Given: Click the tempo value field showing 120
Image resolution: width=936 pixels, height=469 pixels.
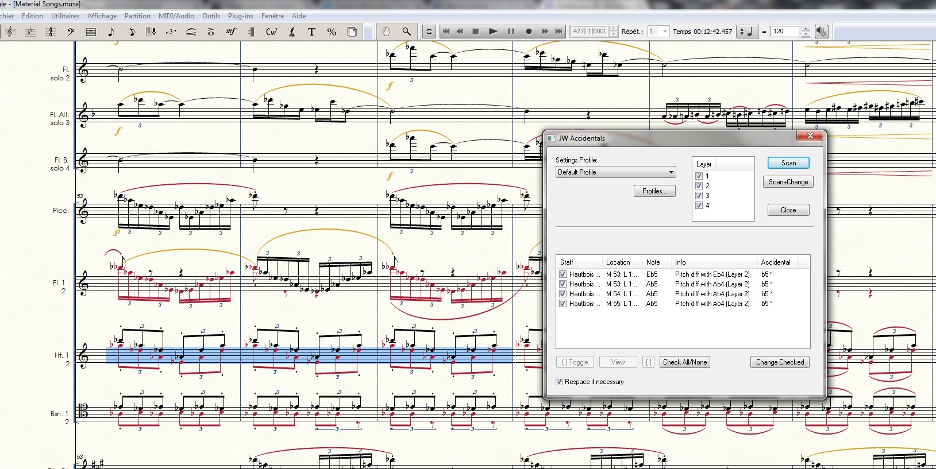Looking at the screenshot, I should tap(785, 32).
